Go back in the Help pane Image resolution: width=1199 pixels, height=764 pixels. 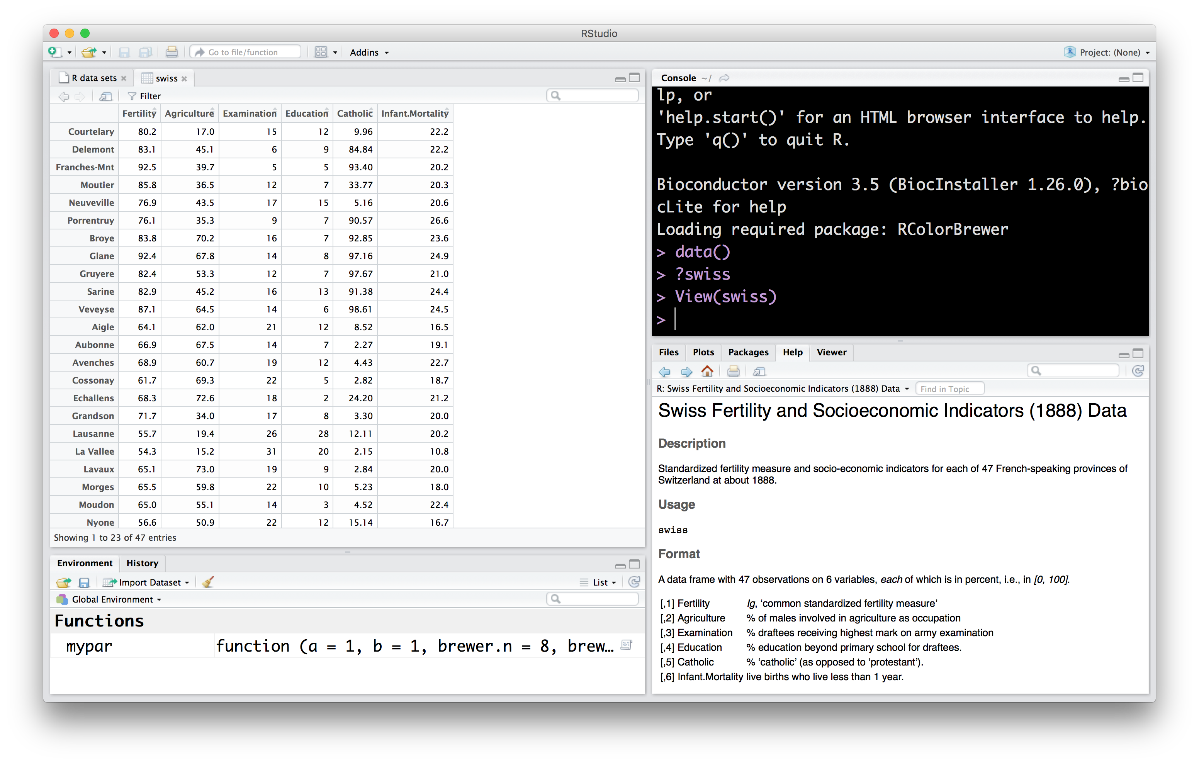coord(665,372)
